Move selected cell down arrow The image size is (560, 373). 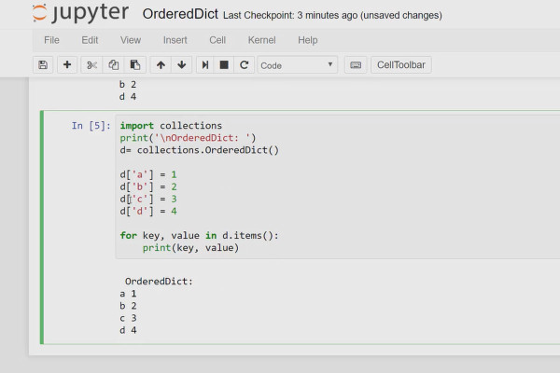[x=181, y=65]
